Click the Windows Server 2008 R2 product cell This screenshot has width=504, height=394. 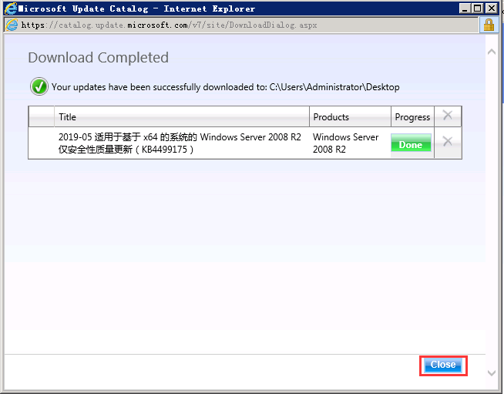tap(345, 143)
